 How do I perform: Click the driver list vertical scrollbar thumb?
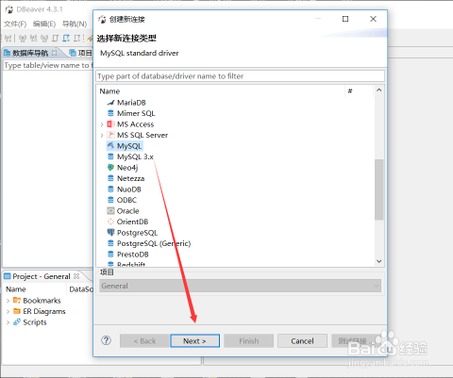point(378,189)
